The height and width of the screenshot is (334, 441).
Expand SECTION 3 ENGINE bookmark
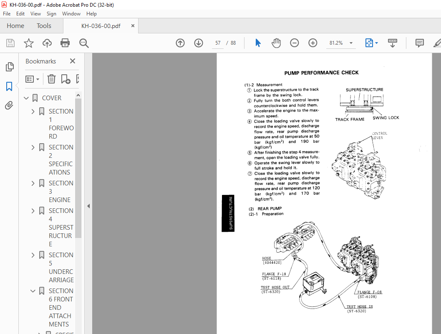(33, 183)
